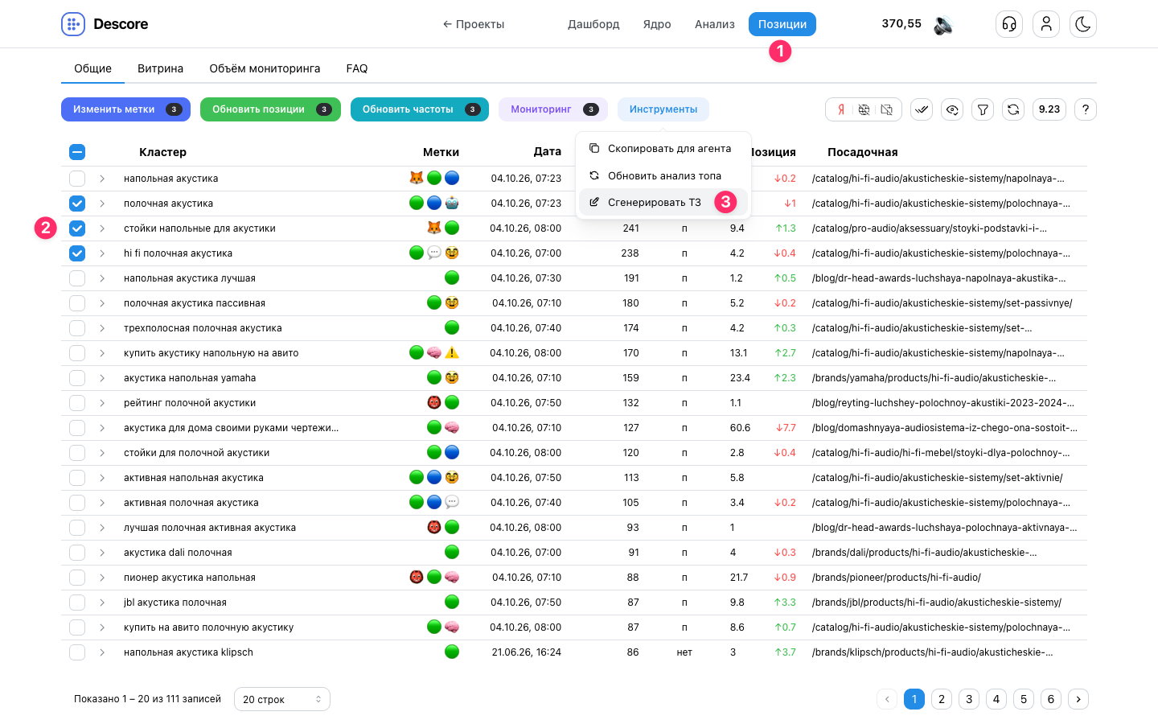Switch to the Объём мониторинга tab

(x=265, y=68)
